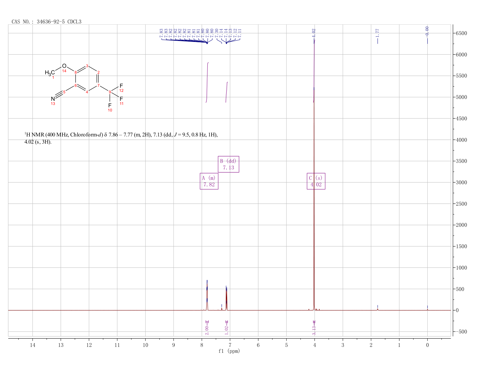This screenshot has height=379, width=491.
Task: Click the CAS NO. 34636-92-5 CDCL3 header
Action: (46, 21)
